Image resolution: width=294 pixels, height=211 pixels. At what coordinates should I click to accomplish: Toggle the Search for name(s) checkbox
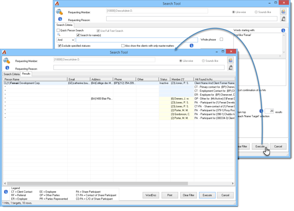click(x=78, y=35)
